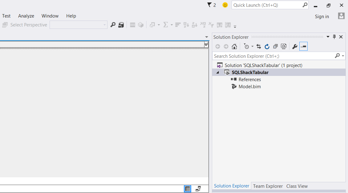Switch to the Team Explorer tab

[268, 186]
